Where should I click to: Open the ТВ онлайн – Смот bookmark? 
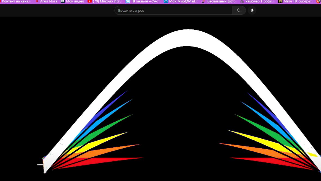[146, 1]
